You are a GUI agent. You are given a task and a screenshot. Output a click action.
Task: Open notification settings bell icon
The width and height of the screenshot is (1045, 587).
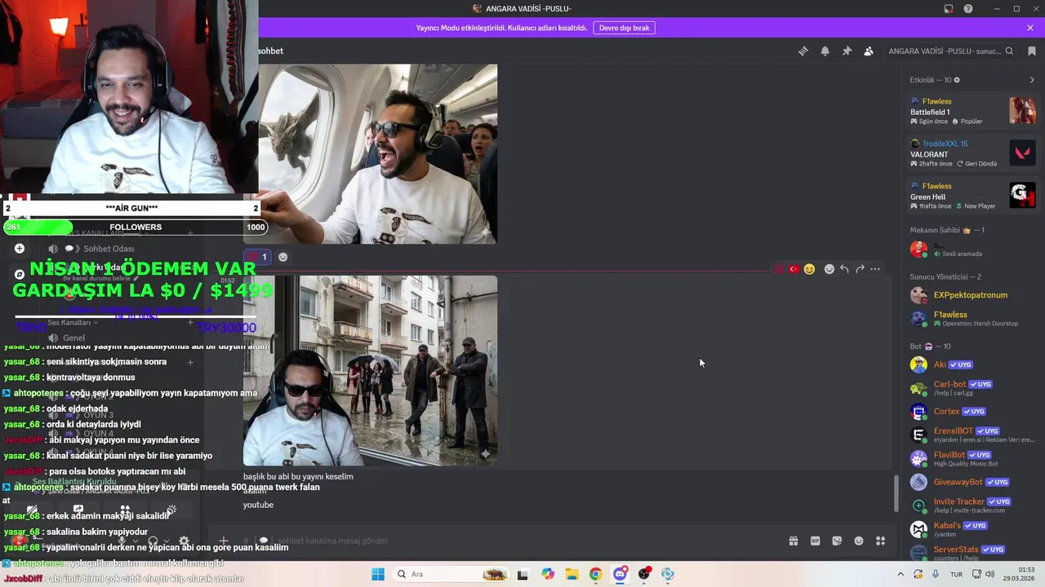tap(825, 51)
